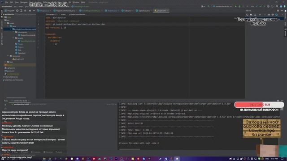Viewport: 287px width, 161px height.
Task: Click the rerun icon in Run panel
Action: point(5,105)
